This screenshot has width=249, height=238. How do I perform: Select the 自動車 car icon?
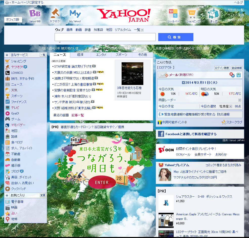8,160
